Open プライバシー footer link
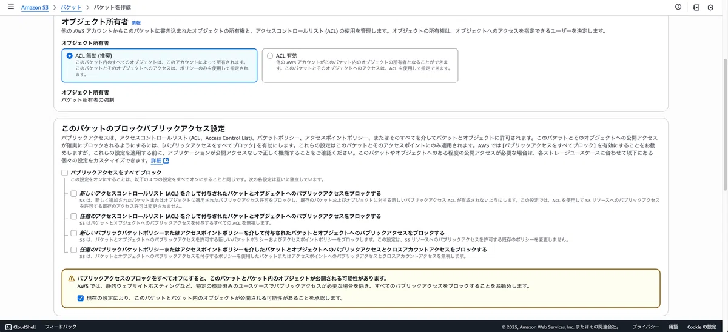The image size is (728, 332). pos(645,327)
